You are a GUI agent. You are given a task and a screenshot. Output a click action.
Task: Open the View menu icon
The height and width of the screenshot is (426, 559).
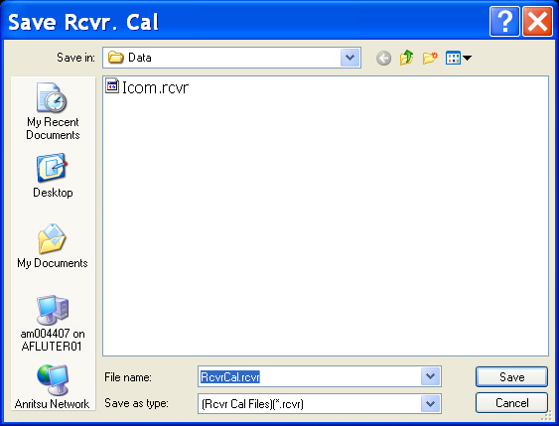click(x=453, y=58)
